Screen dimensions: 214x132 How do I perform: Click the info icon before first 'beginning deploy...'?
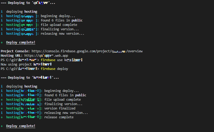click(x=2, y=16)
